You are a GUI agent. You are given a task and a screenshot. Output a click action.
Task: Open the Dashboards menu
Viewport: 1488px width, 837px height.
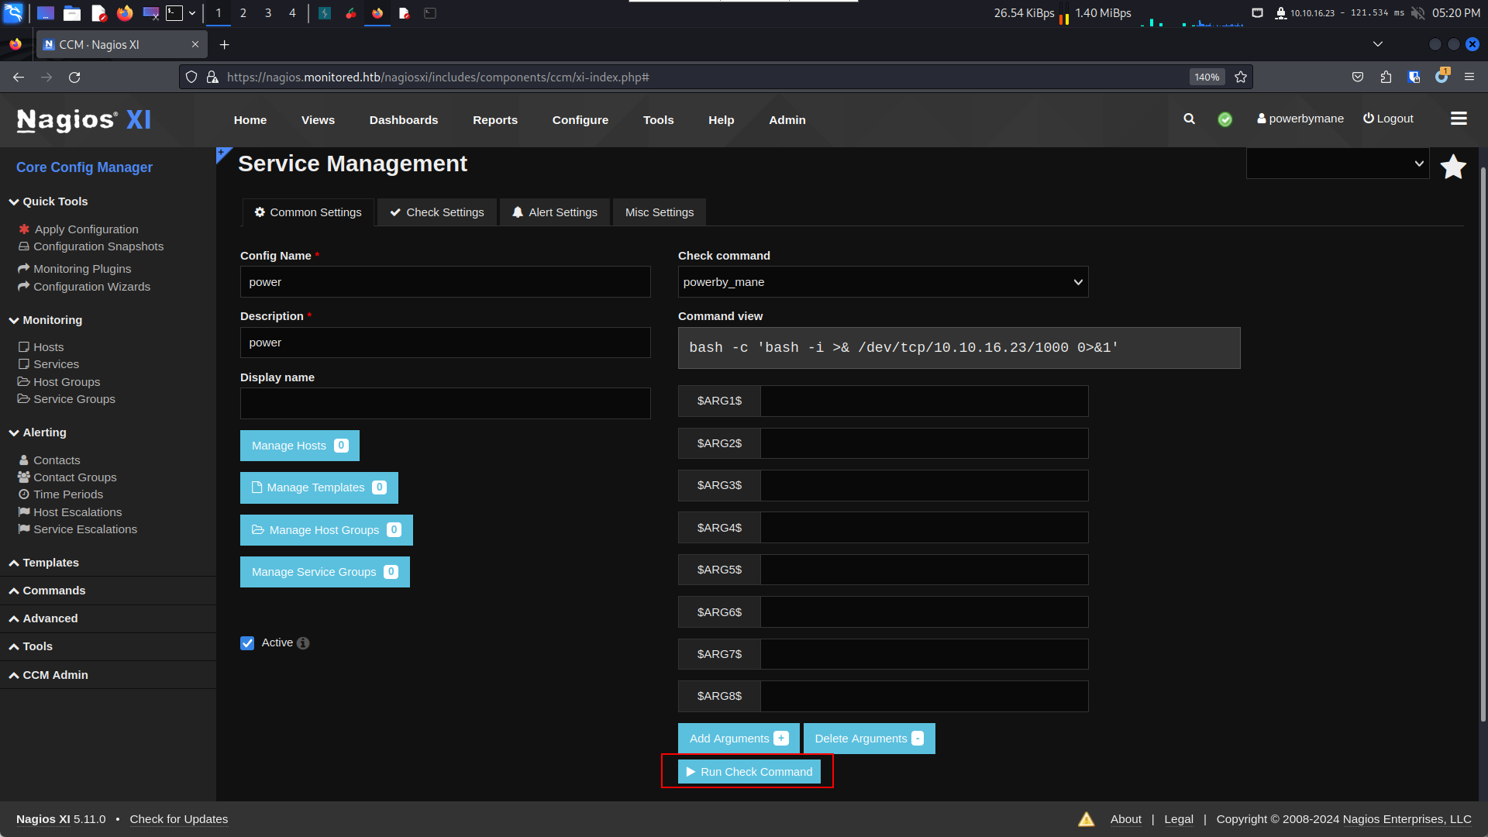[404, 120]
